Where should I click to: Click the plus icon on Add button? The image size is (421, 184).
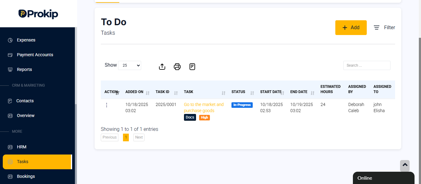345,28
